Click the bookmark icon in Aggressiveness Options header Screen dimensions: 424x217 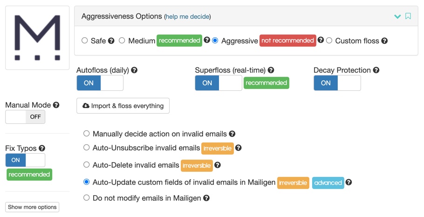(x=408, y=16)
